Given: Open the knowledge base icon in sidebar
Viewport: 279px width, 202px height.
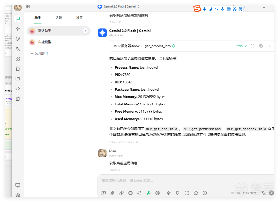Looking at the screenshot, I should pos(18,69).
